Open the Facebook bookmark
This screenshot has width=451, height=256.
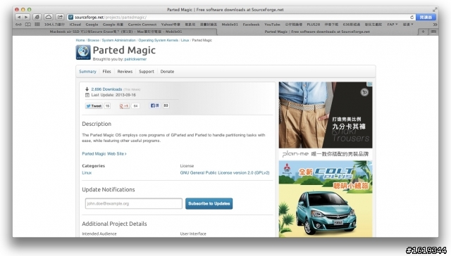(251, 25)
